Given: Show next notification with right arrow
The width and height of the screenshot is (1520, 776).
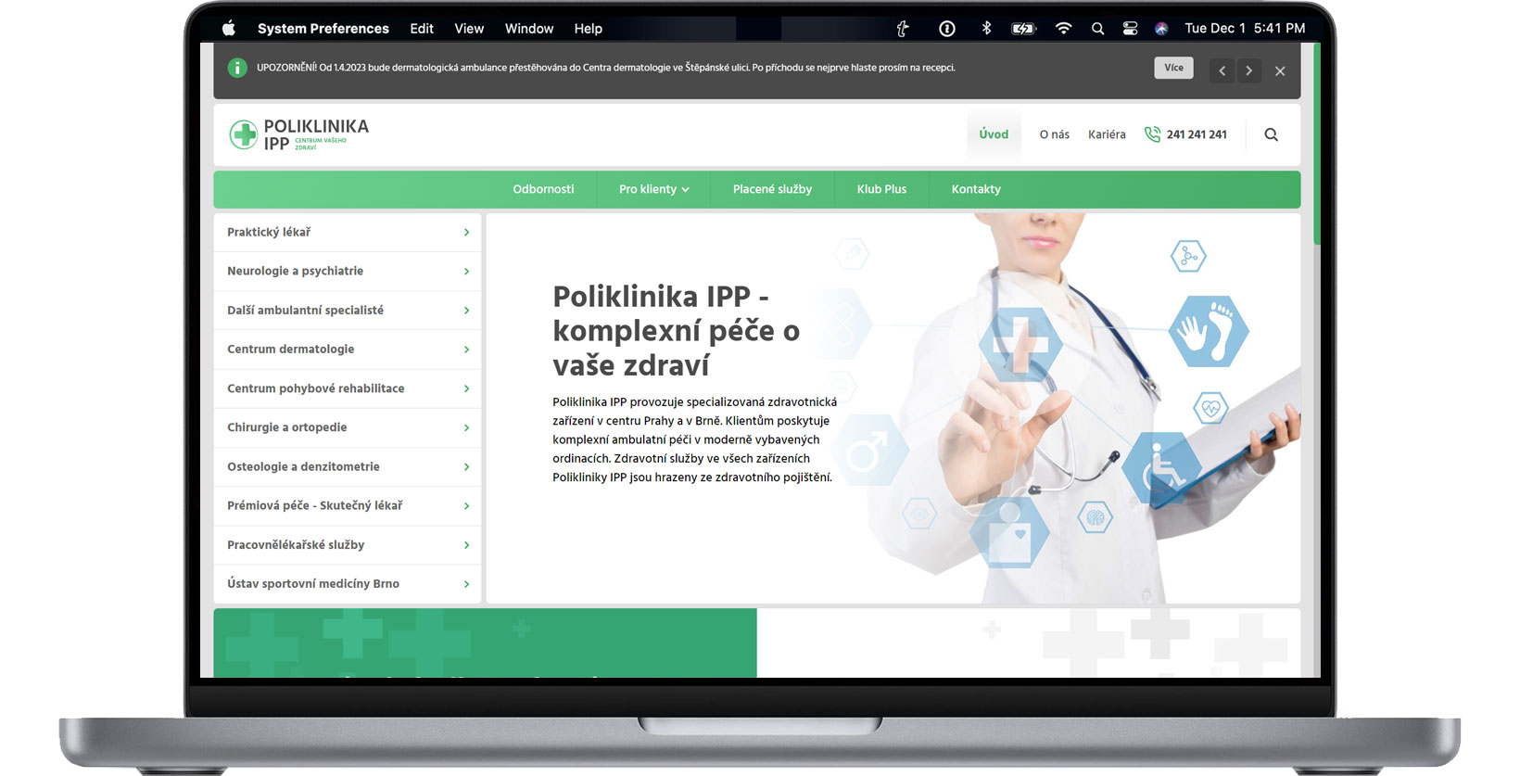Looking at the screenshot, I should tap(1248, 70).
